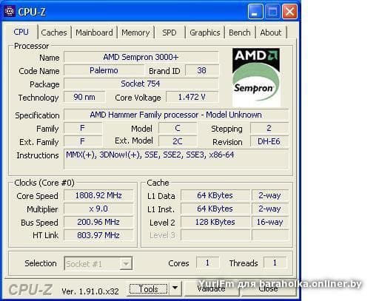Click the L1 Inst. 2-way value

pyautogui.click(x=270, y=209)
